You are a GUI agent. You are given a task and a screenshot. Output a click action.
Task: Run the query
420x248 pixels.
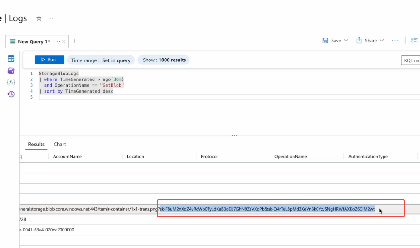pyautogui.click(x=49, y=60)
